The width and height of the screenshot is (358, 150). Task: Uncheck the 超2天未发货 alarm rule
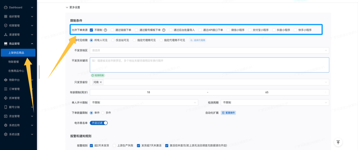91,145
